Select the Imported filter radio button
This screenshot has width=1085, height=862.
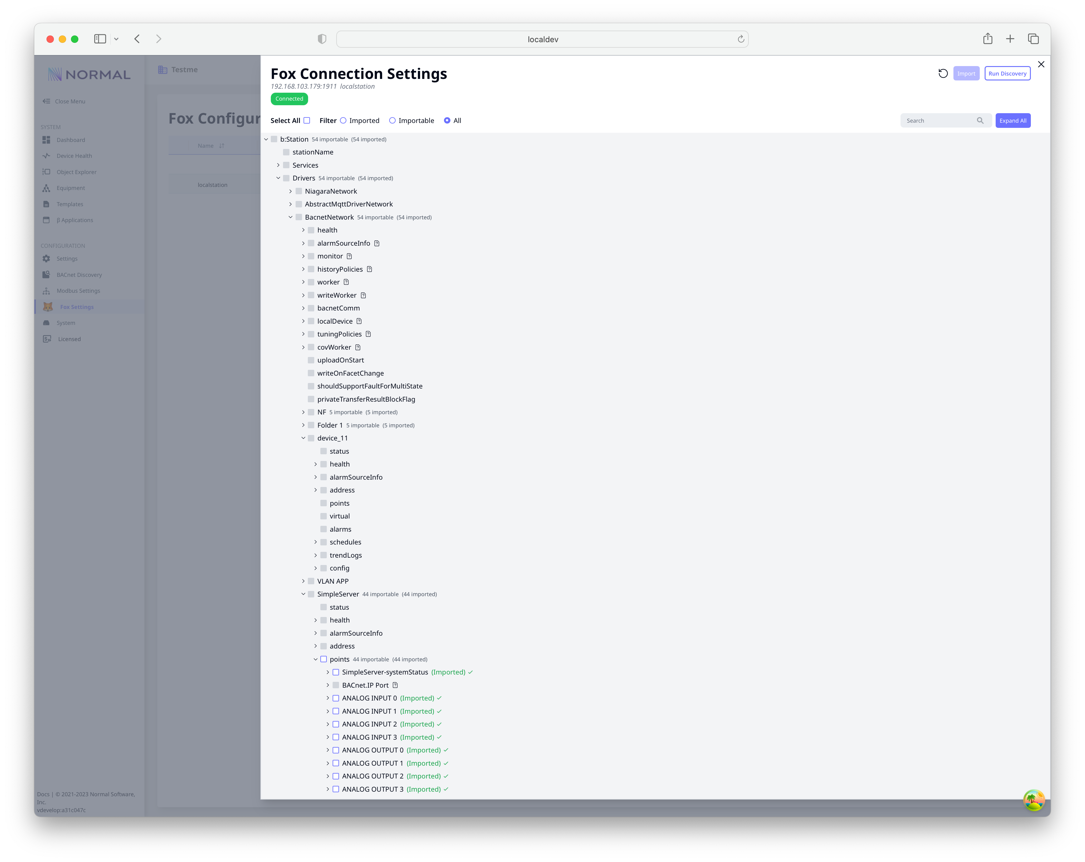[343, 120]
